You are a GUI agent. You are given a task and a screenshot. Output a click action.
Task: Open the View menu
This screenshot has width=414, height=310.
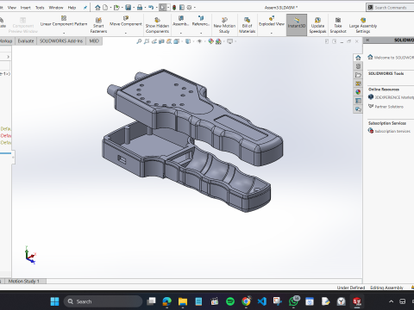tap(12, 8)
